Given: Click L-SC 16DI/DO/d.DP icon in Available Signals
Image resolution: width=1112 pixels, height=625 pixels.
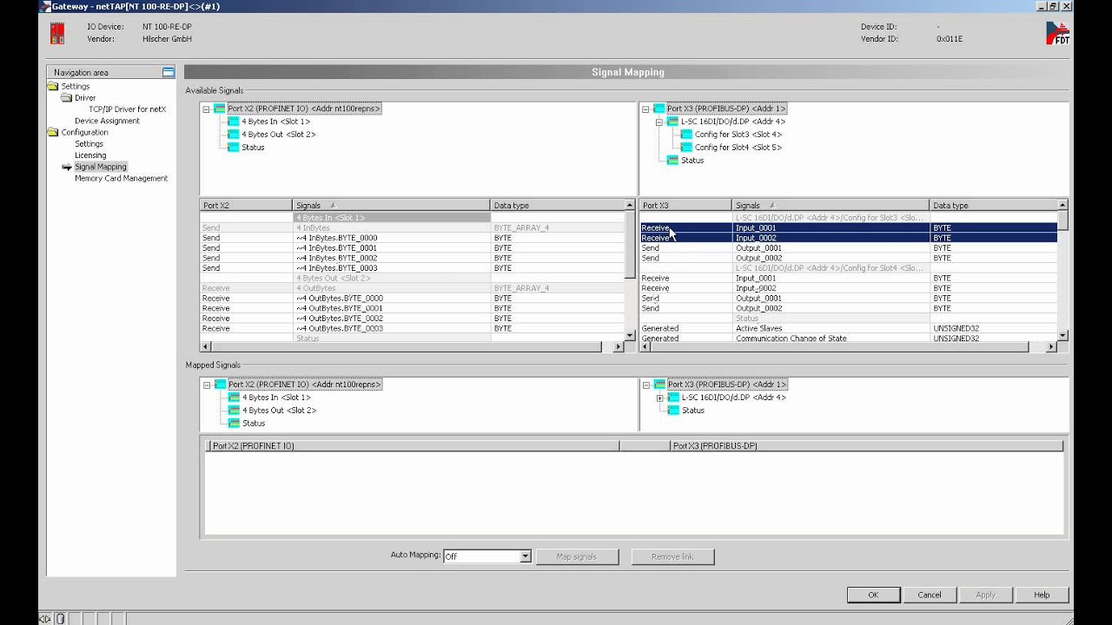Looking at the screenshot, I should (x=673, y=122).
